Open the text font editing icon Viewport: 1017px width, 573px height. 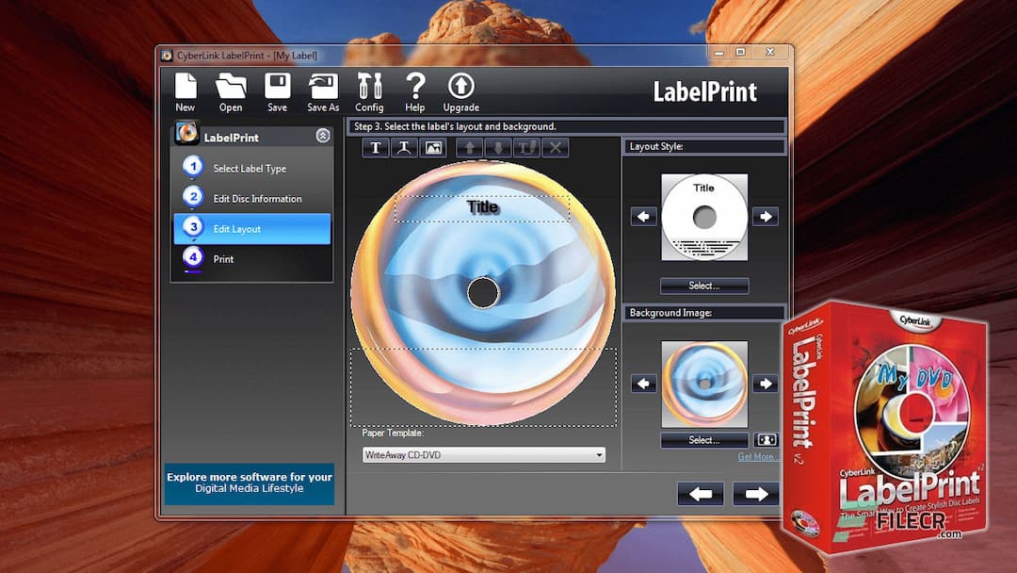(x=525, y=147)
